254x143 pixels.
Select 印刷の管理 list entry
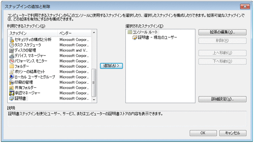24,82
